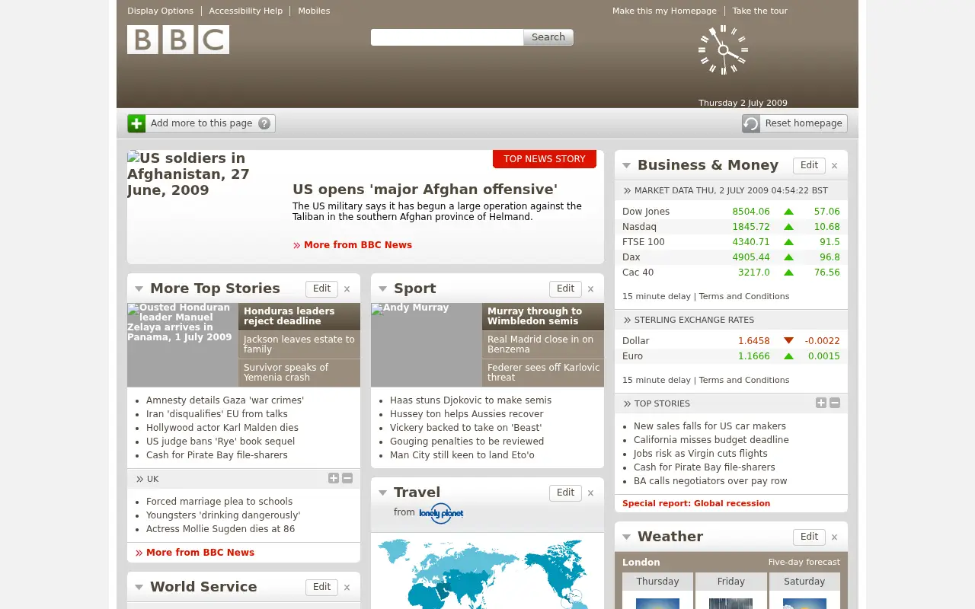Collapse the Business & Money module

point(626,166)
